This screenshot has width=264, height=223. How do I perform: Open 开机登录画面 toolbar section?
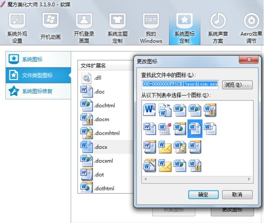coord(84,28)
